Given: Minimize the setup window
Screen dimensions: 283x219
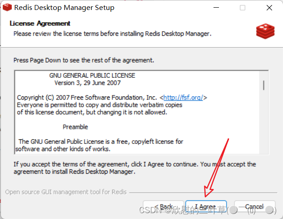Looking at the screenshot, I should point(216,8).
